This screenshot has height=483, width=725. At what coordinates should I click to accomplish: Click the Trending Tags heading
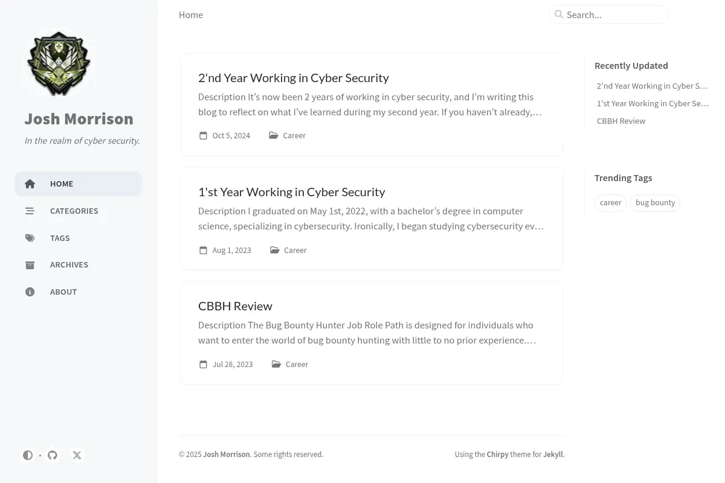pos(623,178)
